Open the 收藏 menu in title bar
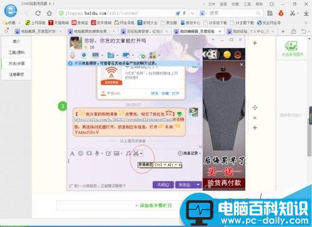This screenshot has height=227, width=312. pos(235,4)
